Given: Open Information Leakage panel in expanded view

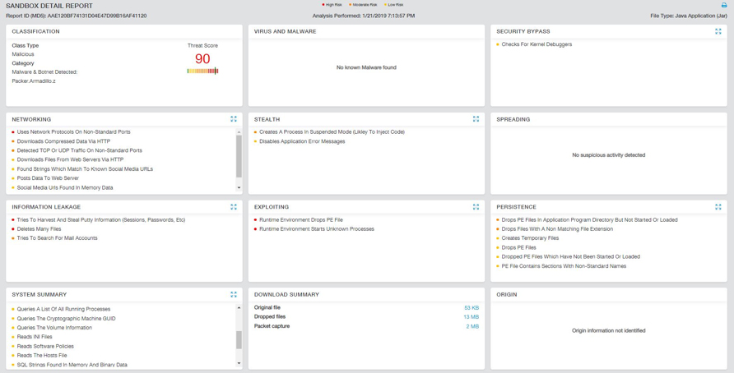Looking at the screenshot, I should 234,207.
